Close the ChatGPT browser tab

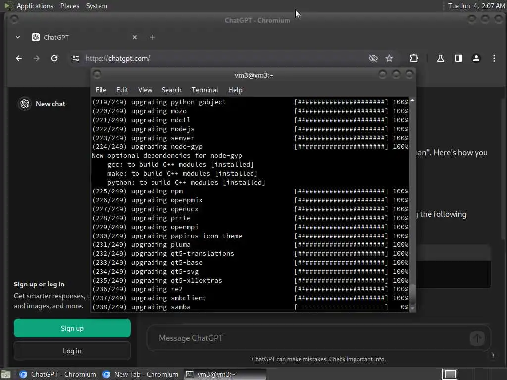(x=135, y=37)
